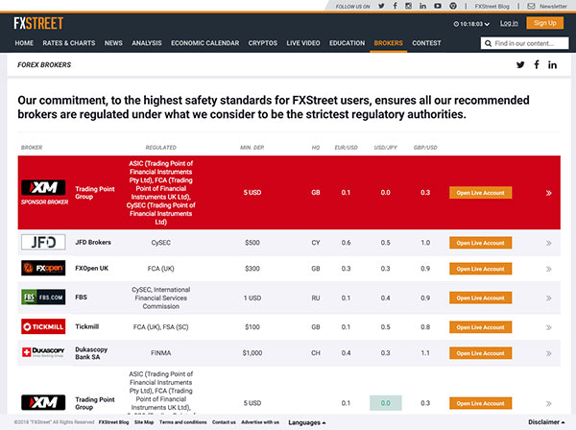Image resolution: width=576 pixels, height=430 pixels.
Task: Click the FBS.com logo
Action: click(43, 298)
